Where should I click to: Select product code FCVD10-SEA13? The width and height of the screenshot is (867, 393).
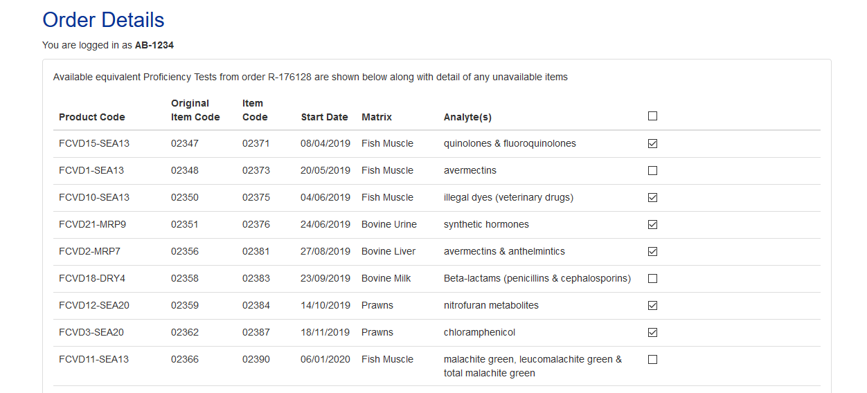point(94,197)
